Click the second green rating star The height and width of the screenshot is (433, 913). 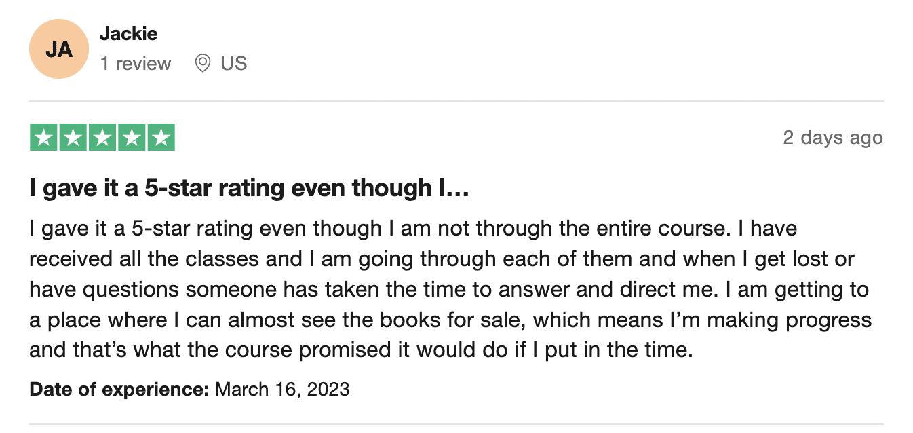(73, 138)
